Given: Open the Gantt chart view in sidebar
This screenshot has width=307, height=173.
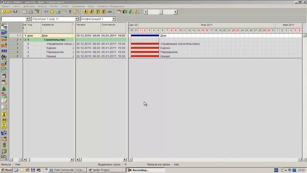Looking at the screenshot, I should tap(4, 27).
